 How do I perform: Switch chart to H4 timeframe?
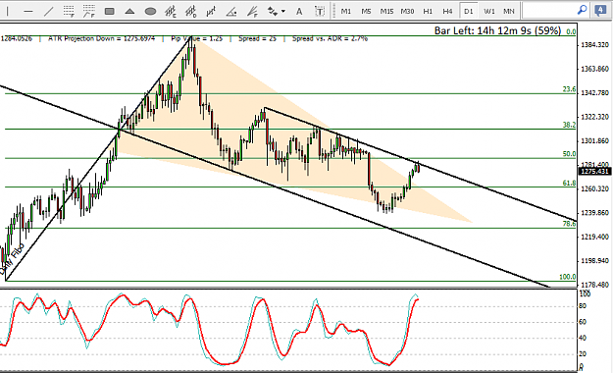(x=447, y=12)
